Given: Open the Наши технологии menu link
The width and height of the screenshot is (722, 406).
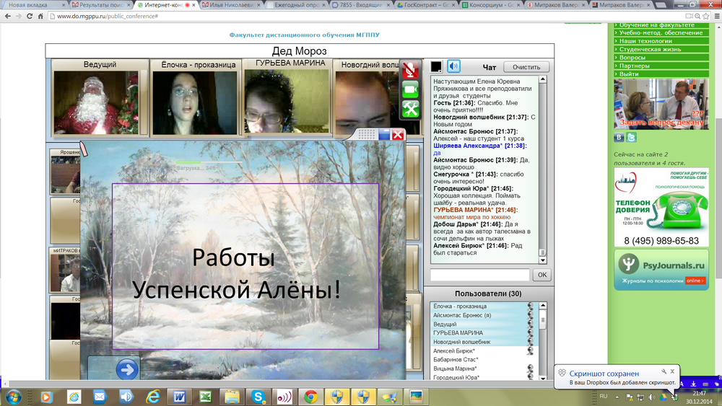Looking at the screenshot, I should 661,41.
